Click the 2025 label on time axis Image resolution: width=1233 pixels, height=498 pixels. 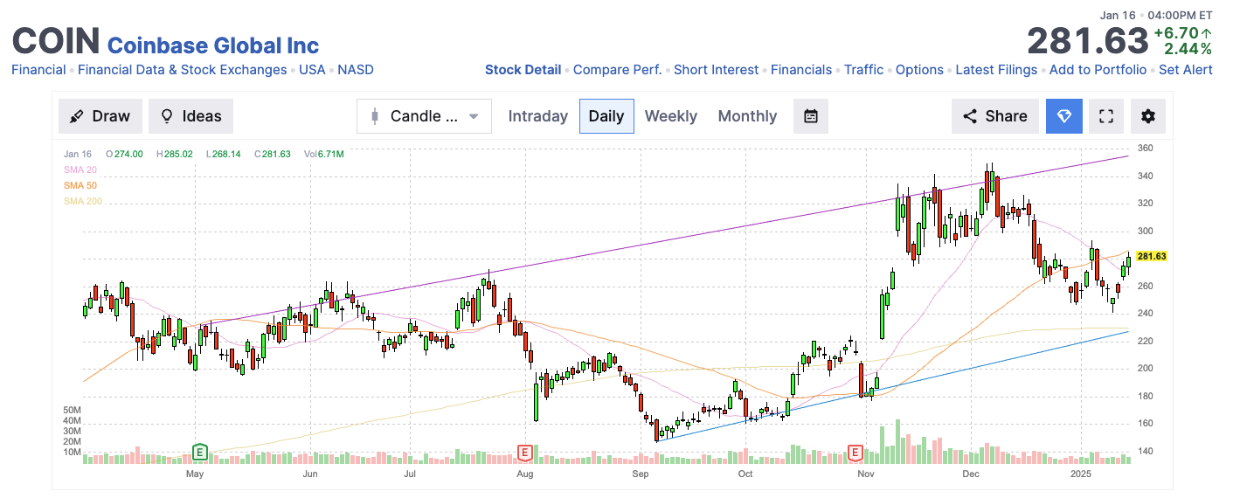coord(1083,474)
